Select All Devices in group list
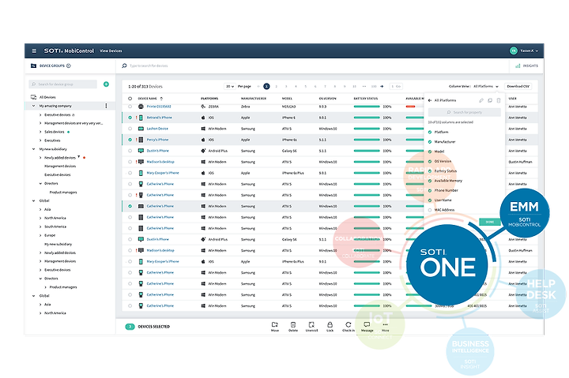The width and height of the screenshot is (569, 378). click(x=47, y=97)
